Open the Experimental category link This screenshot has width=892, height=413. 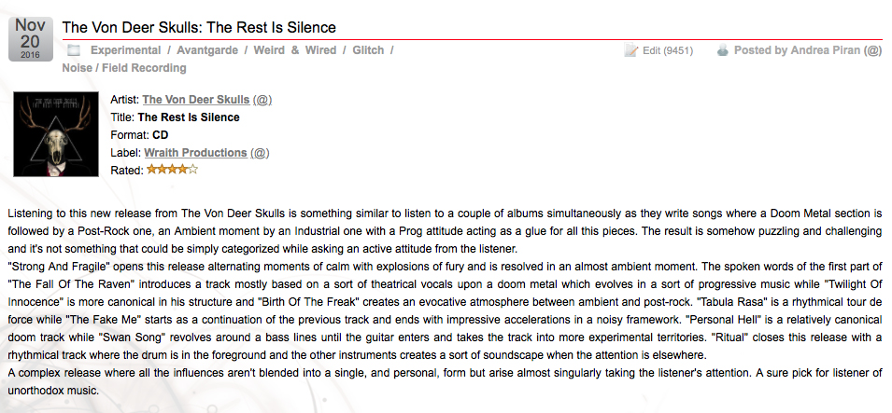click(x=126, y=50)
